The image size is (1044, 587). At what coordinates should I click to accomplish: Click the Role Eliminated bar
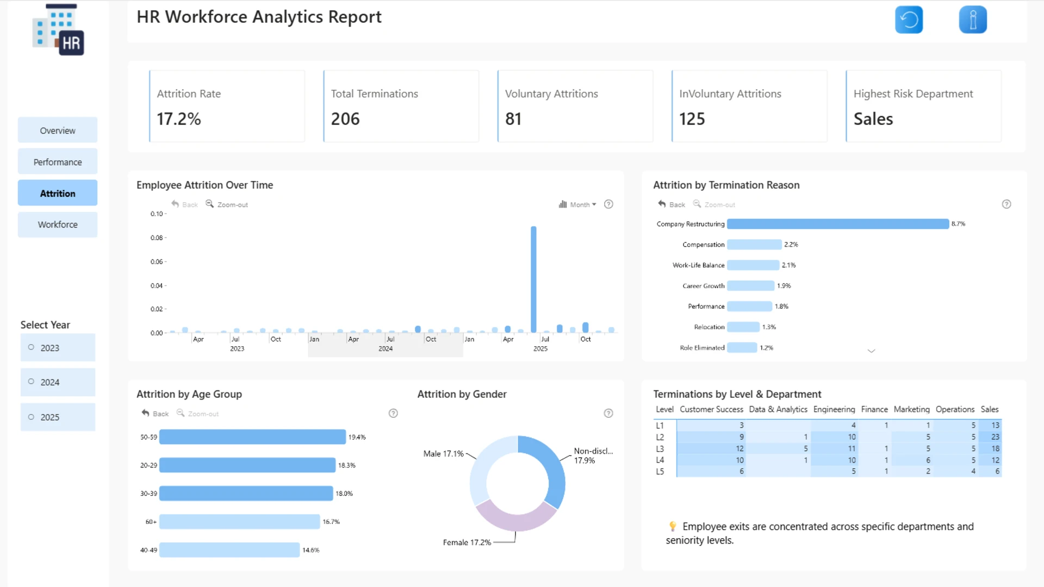click(742, 348)
